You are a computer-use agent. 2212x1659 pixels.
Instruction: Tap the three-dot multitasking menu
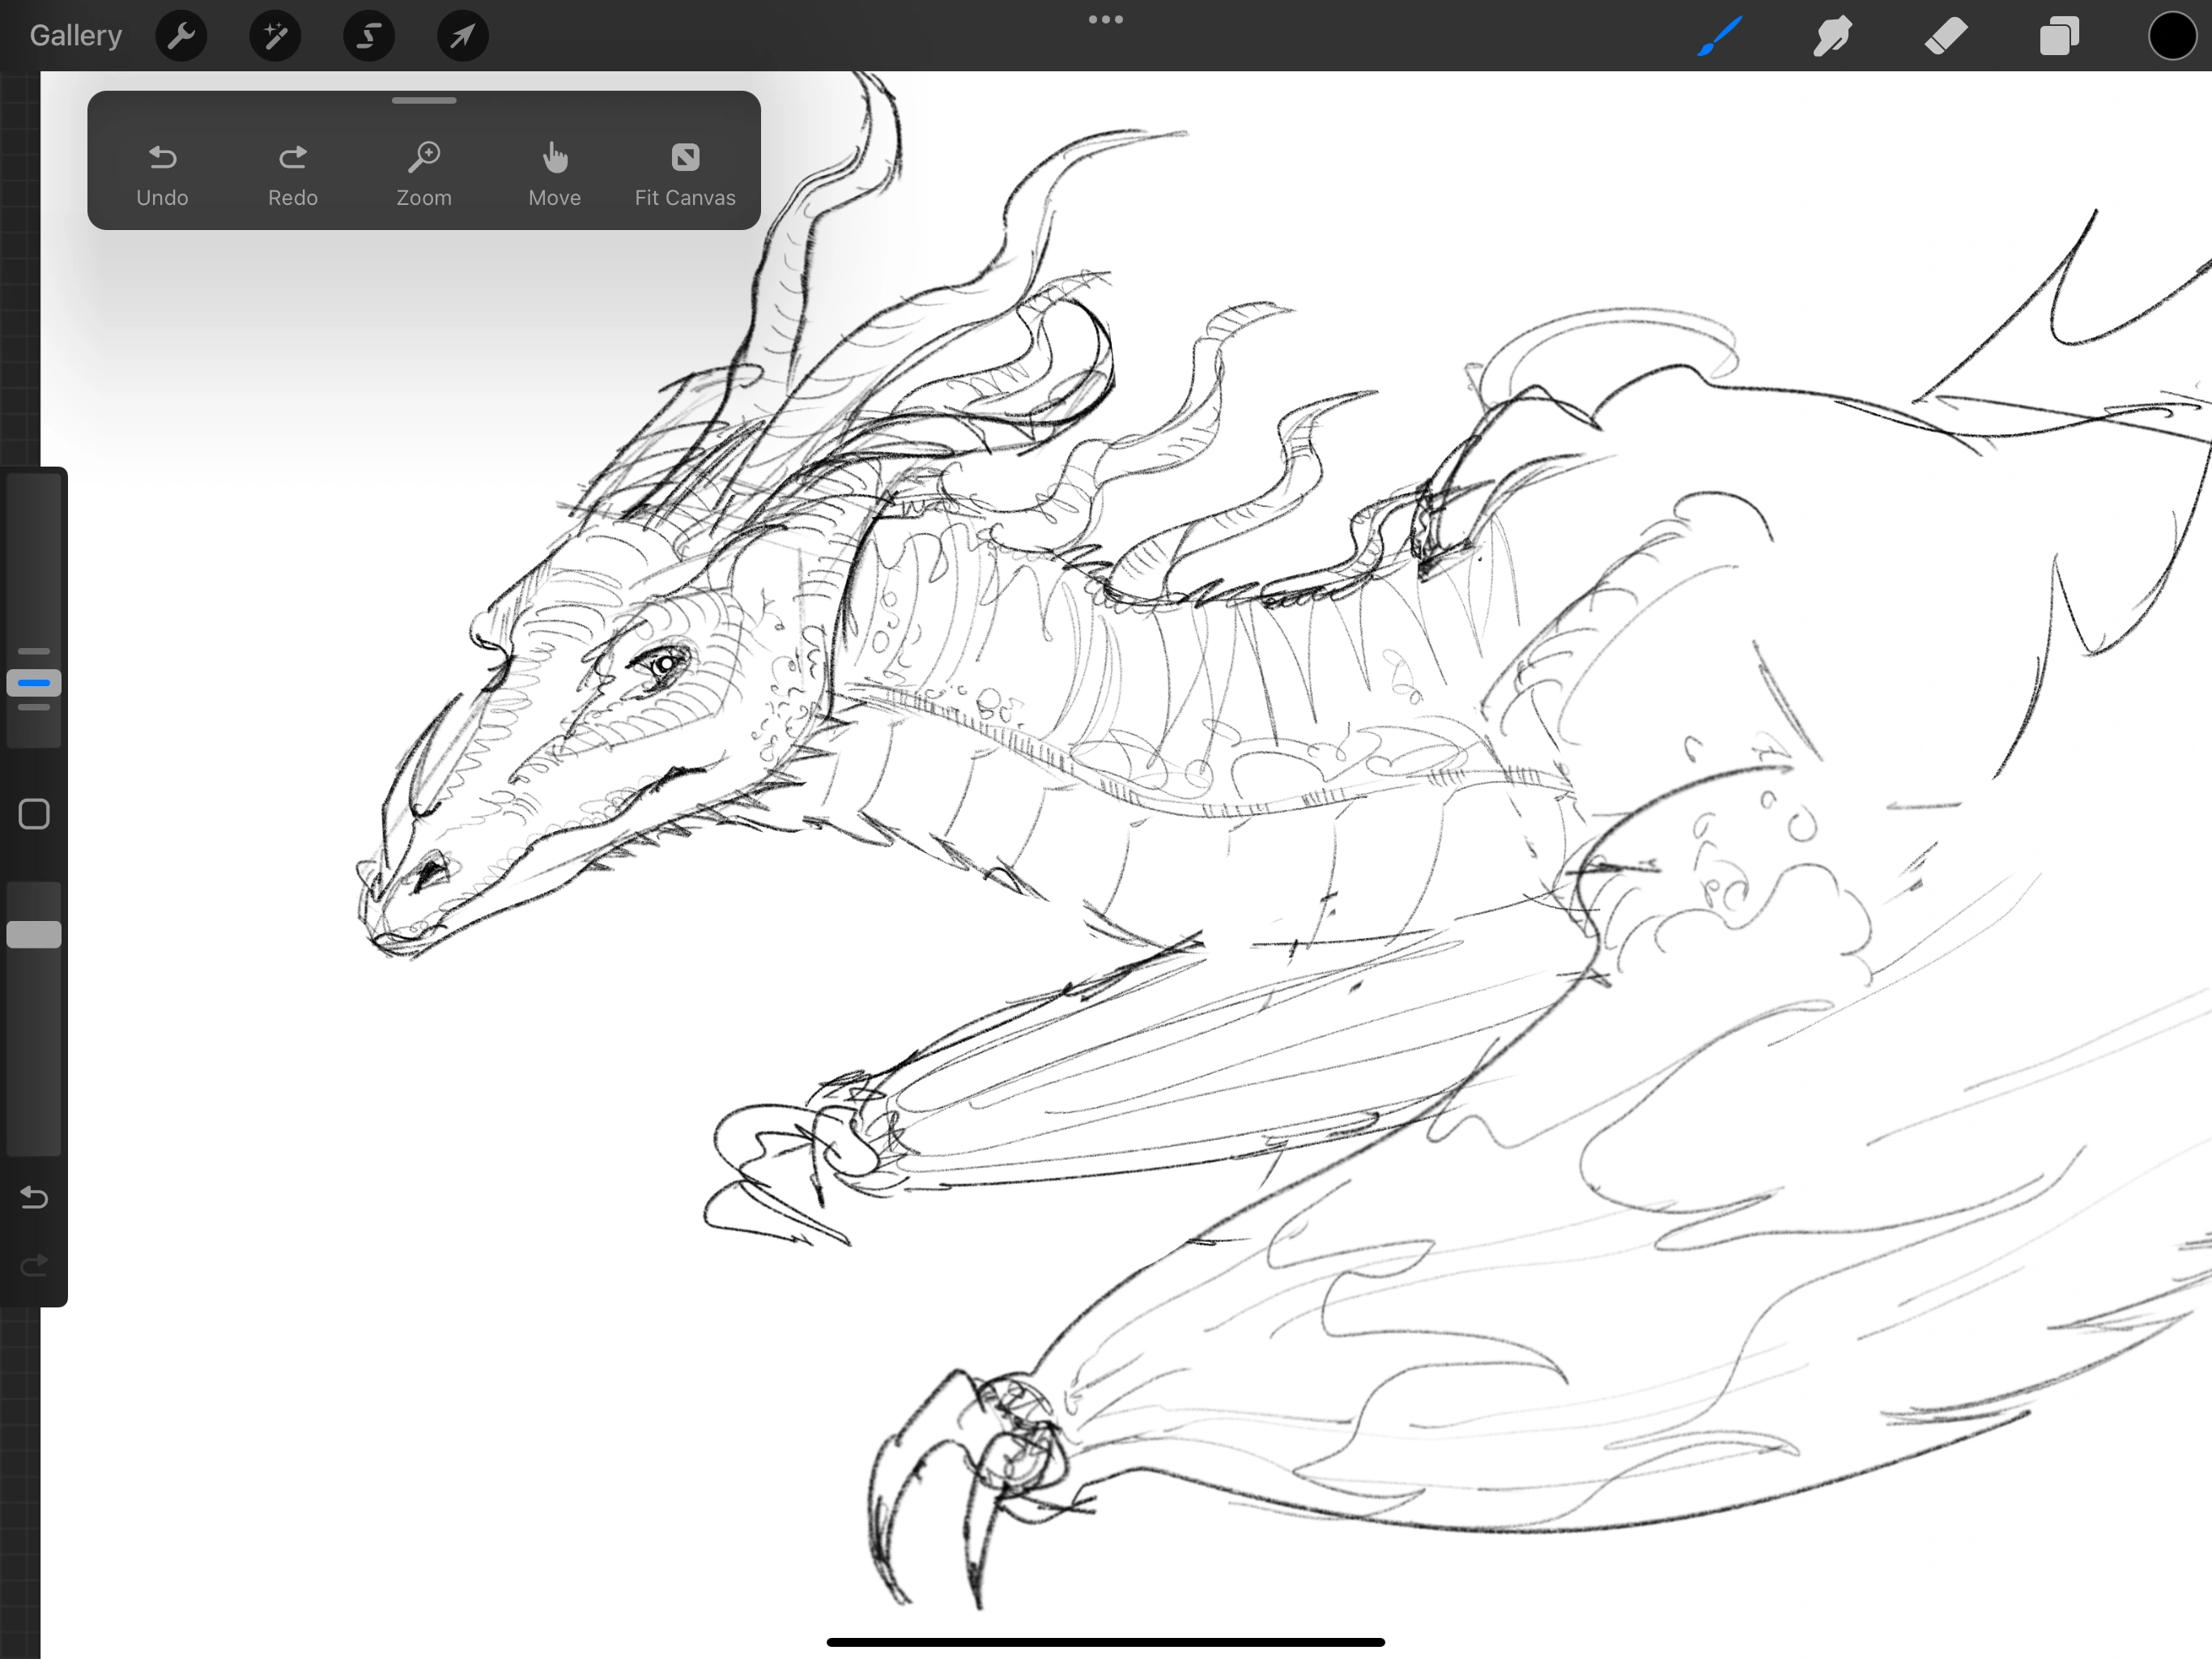pos(1105,20)
